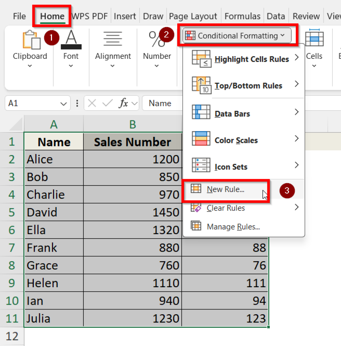The width and height of the screenshot is (341, 346).
Task: Open the Number group dropdown
Action: click(157, 66)
